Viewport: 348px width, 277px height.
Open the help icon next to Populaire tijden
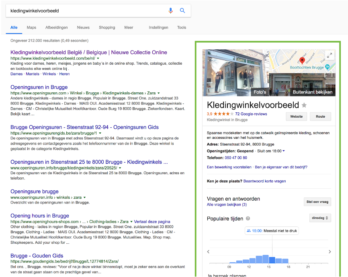click(248, 218)
